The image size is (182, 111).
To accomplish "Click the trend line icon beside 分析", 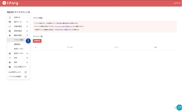I will (10, 58).
